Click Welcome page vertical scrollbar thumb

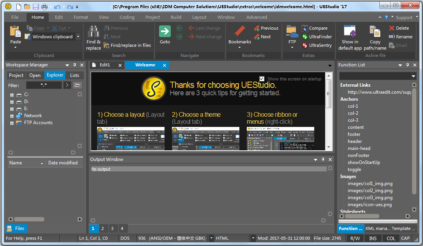pos(328,94)
